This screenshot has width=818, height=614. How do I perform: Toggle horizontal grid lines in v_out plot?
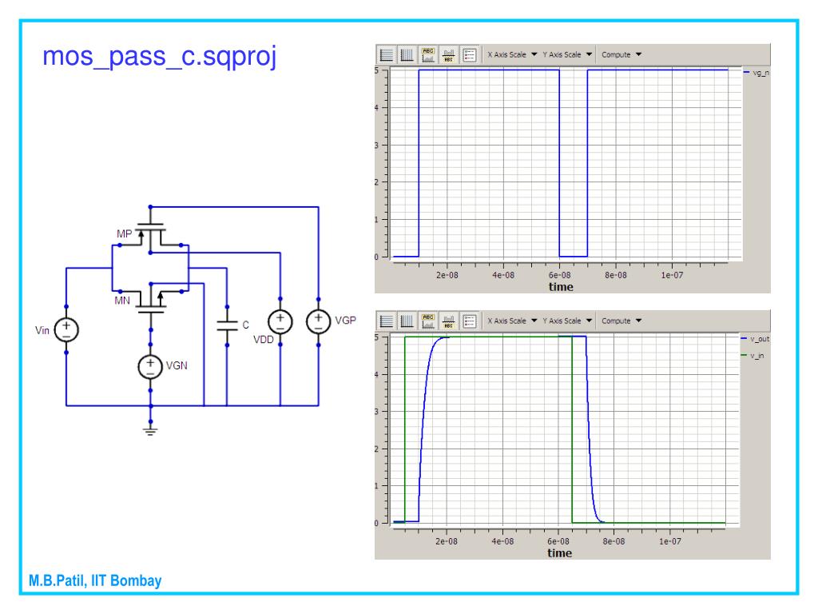click(x=387, y=321)
